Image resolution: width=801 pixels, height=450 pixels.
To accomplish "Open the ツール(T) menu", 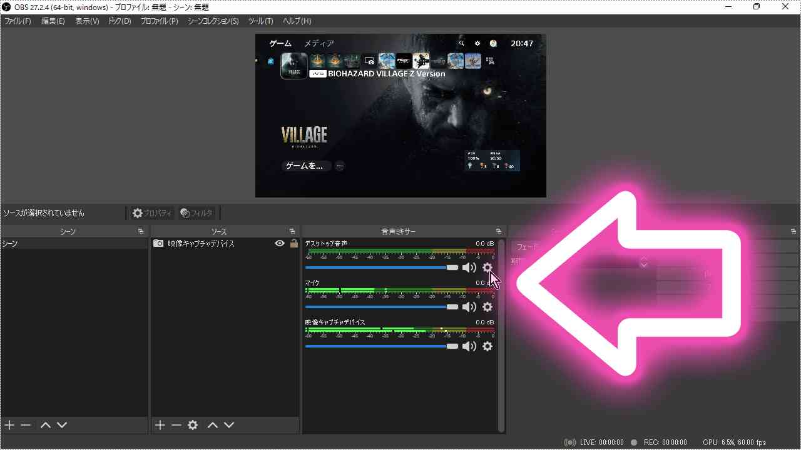I will coord(260,21).
